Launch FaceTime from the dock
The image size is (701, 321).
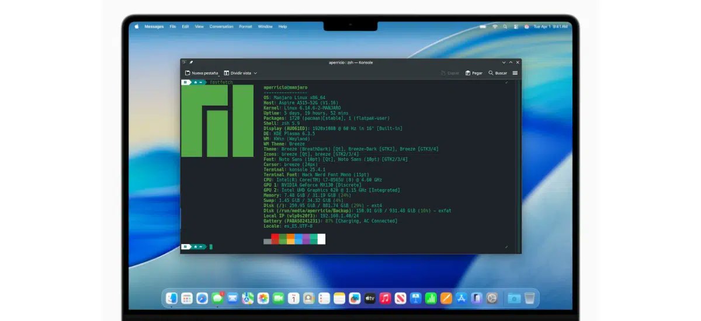(278, 298)
